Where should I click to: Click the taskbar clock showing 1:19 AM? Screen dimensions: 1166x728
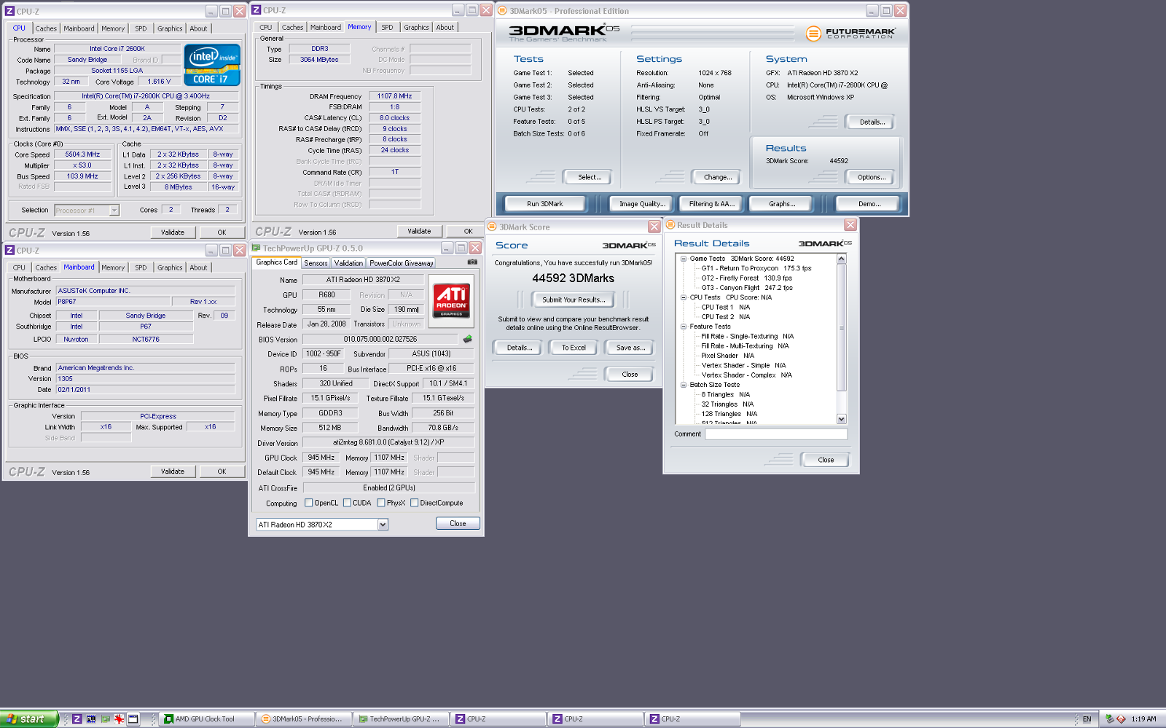click(1143, 719)
